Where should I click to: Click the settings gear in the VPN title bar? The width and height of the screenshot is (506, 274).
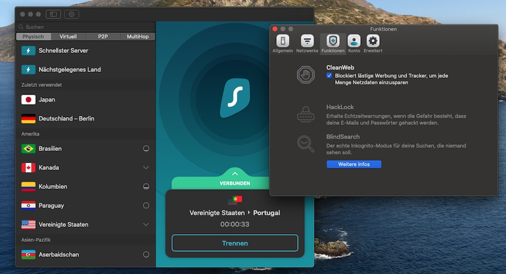71,14
